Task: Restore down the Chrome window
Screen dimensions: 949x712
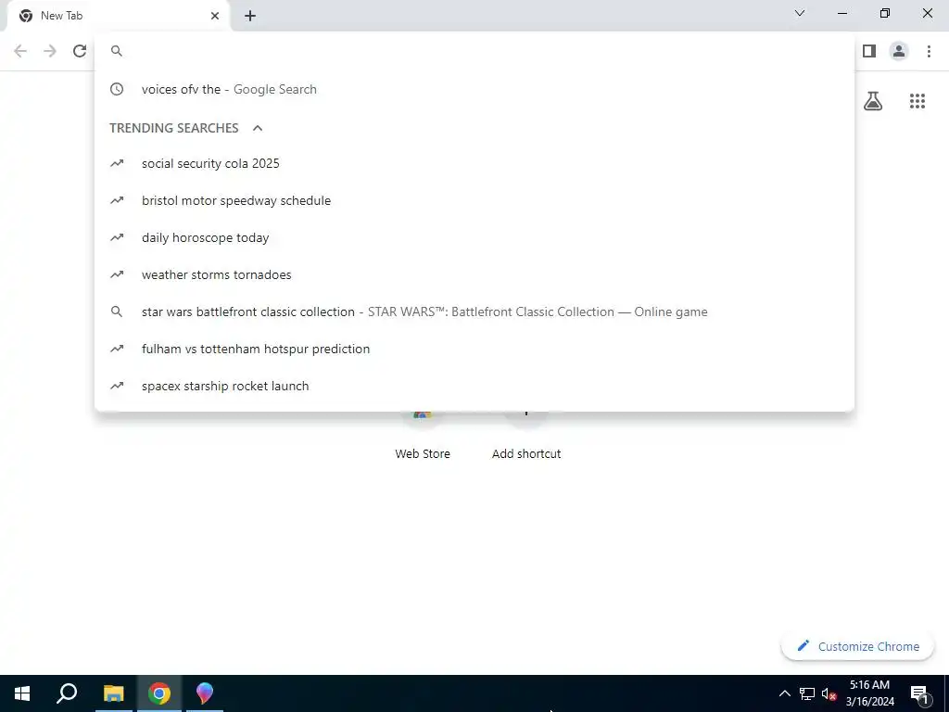Action: 885,13
